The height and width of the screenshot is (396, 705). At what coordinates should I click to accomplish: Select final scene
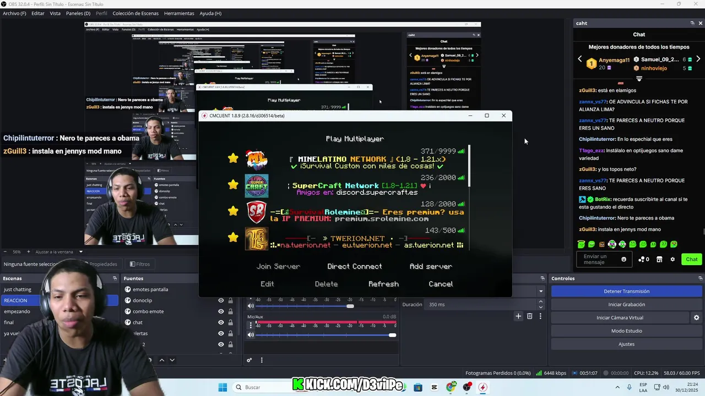[x=9, y=322]
